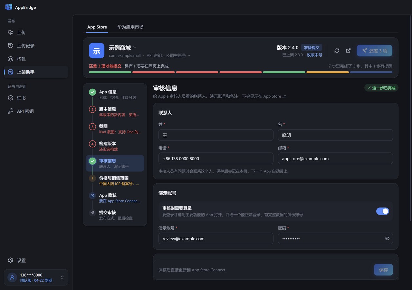Select 上架助手 in the sidebar
The height and width of the screenshot is (290, 412).
[x=36, y=72]
